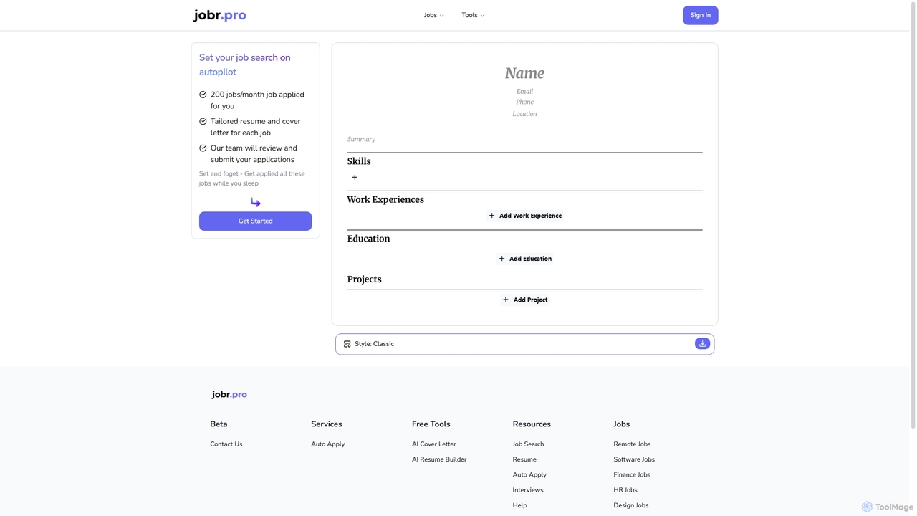
Task: Open the Job Search resource link
Action: tap(528, 444)
